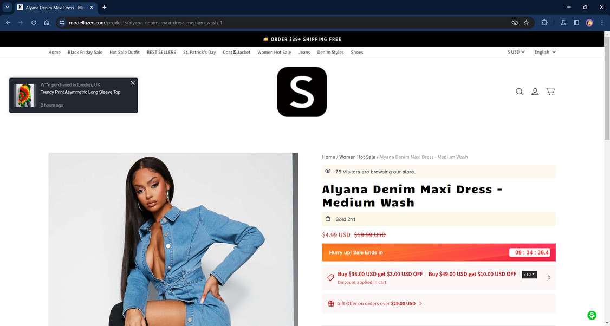Go to the browser home icon
The width and height of the screenshot is (610, 326).
(x=46, y=23)
